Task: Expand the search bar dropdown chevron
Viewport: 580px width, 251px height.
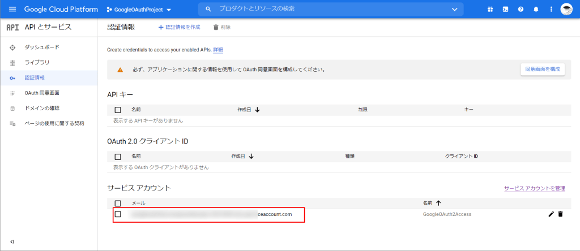Action: point(455,10)
